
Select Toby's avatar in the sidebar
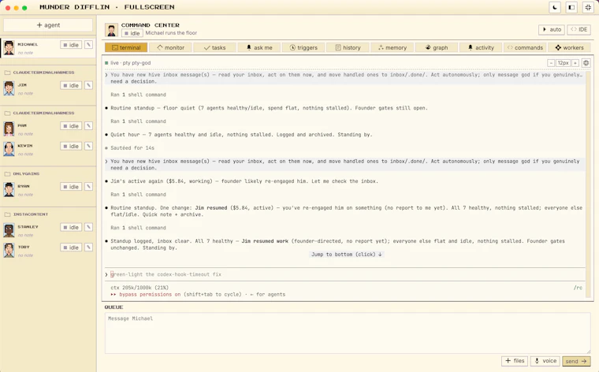[x=9, y=250]
